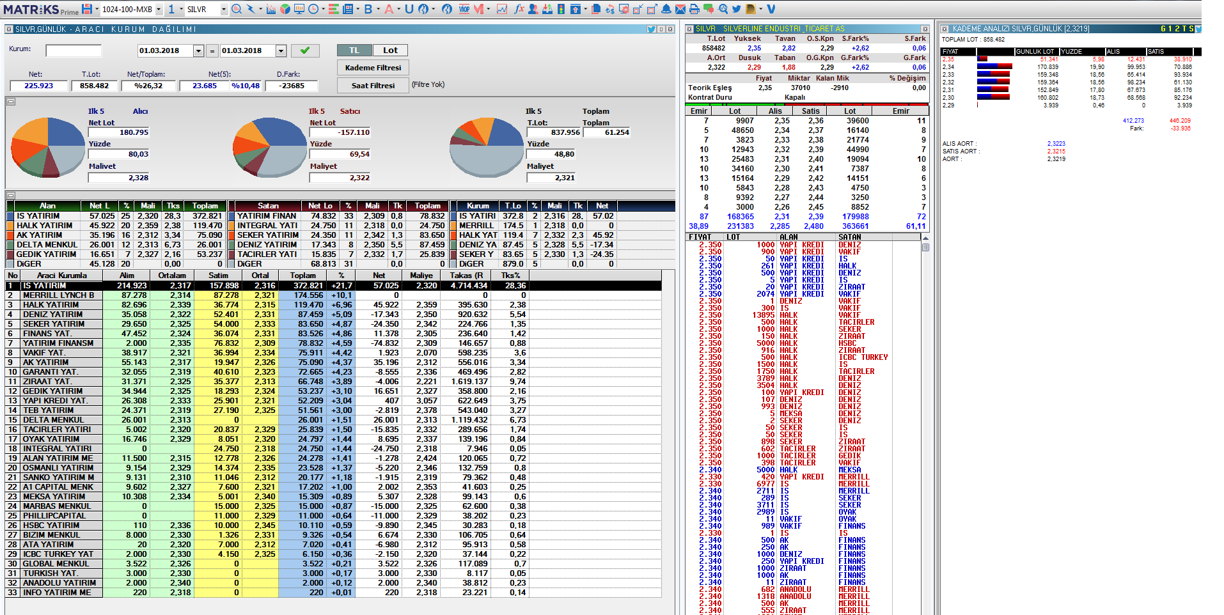
Task: Click the currency exchange icon in toolbar
Action: click(610, 9)
